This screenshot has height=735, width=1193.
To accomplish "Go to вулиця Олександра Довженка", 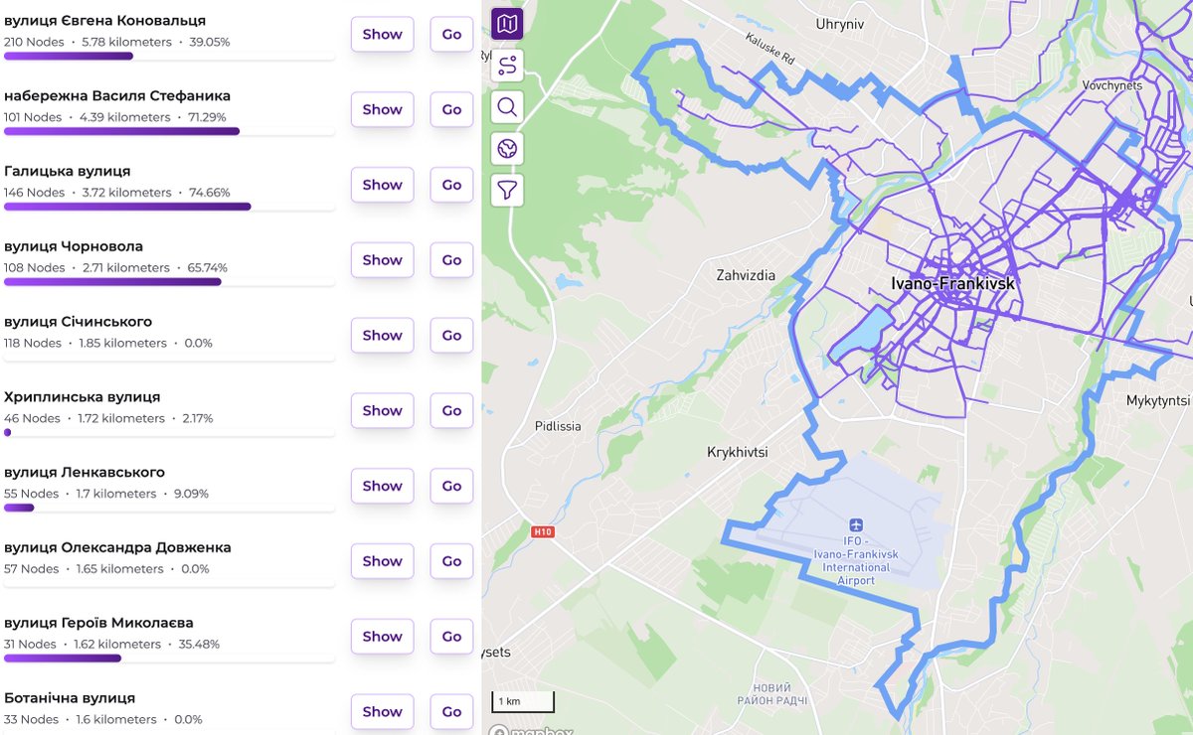I will [451, 561].
